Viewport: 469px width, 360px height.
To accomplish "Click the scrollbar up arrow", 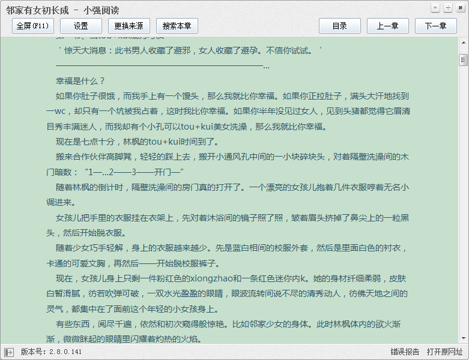I will coord(464,44).
